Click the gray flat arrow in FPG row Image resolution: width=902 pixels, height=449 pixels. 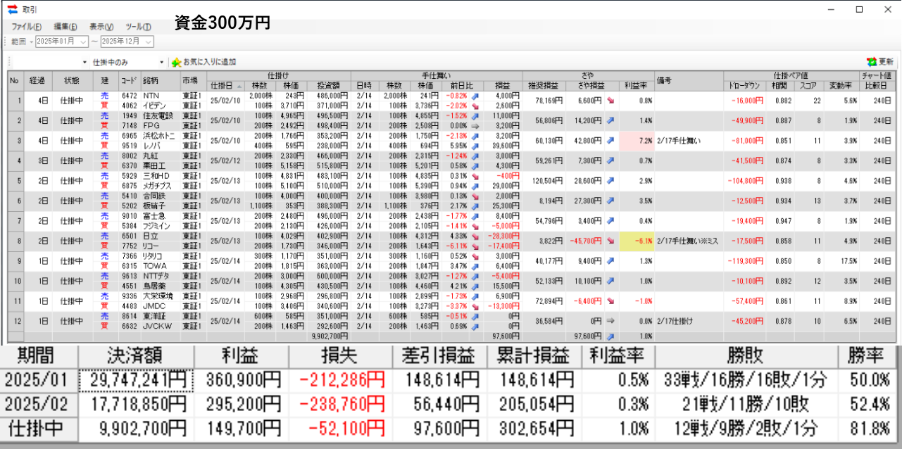[475, 125]
